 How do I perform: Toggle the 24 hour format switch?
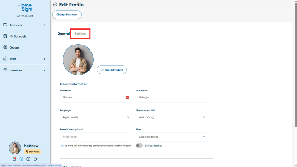139,145
